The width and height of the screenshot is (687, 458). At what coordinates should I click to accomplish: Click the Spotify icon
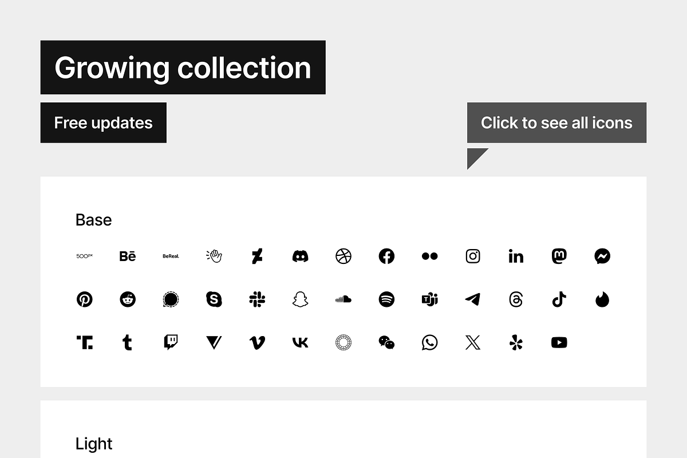pyautogui.click(x=386, y=299)
